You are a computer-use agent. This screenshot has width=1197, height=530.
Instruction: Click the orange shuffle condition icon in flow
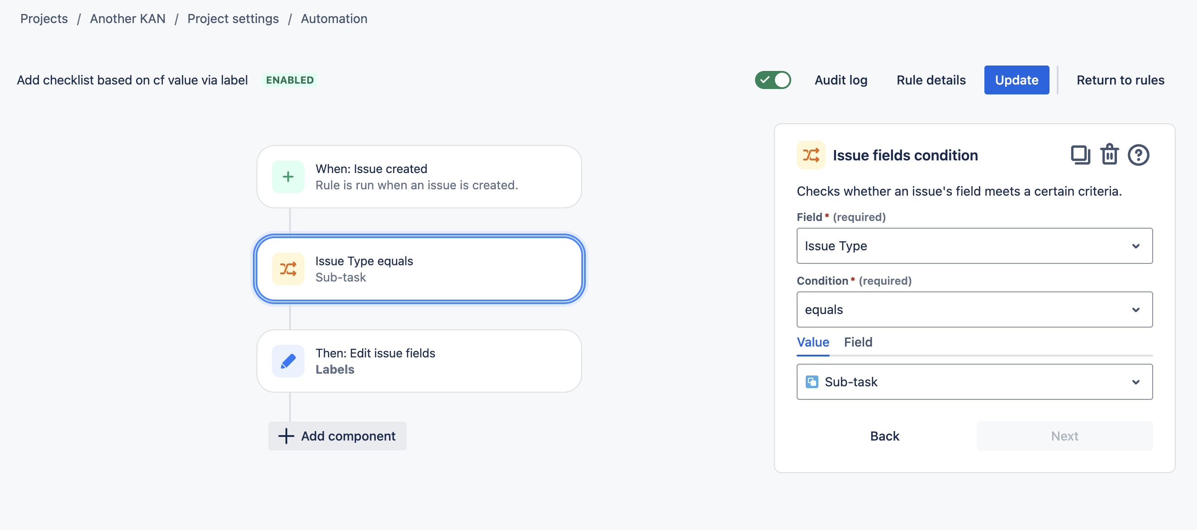pyautogui.click(x=288, y=269)
